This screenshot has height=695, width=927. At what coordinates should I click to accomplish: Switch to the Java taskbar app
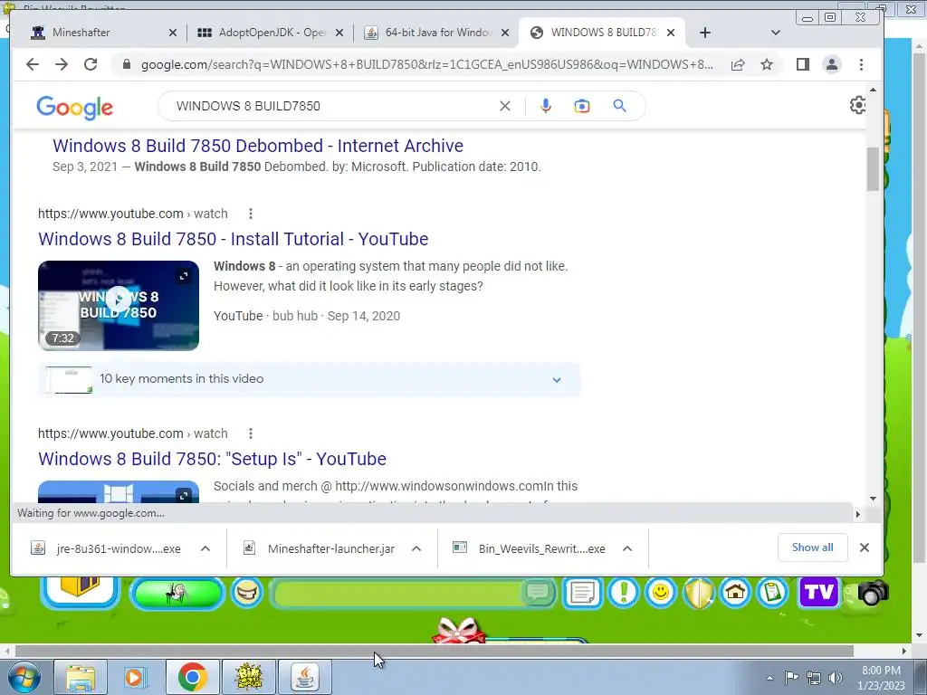[x=304, y=677]
